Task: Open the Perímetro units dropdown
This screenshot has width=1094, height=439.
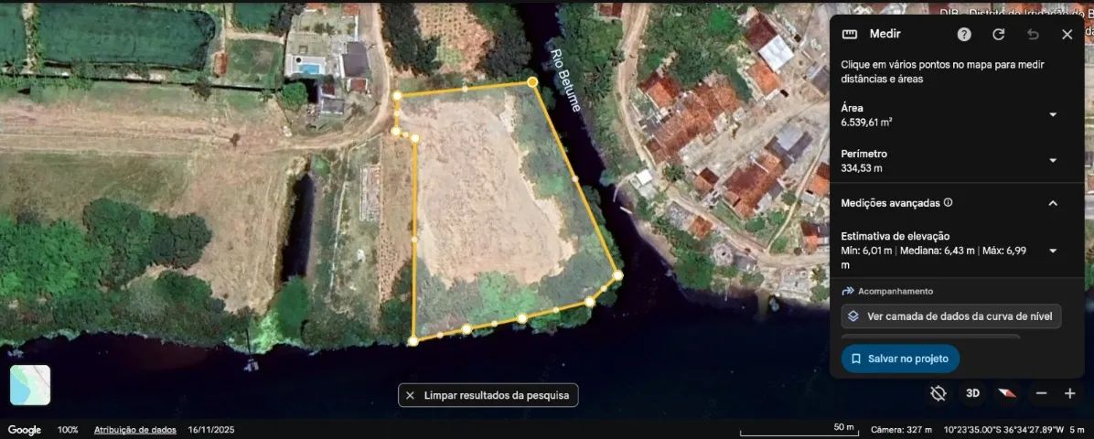Action: point(1053,161)
